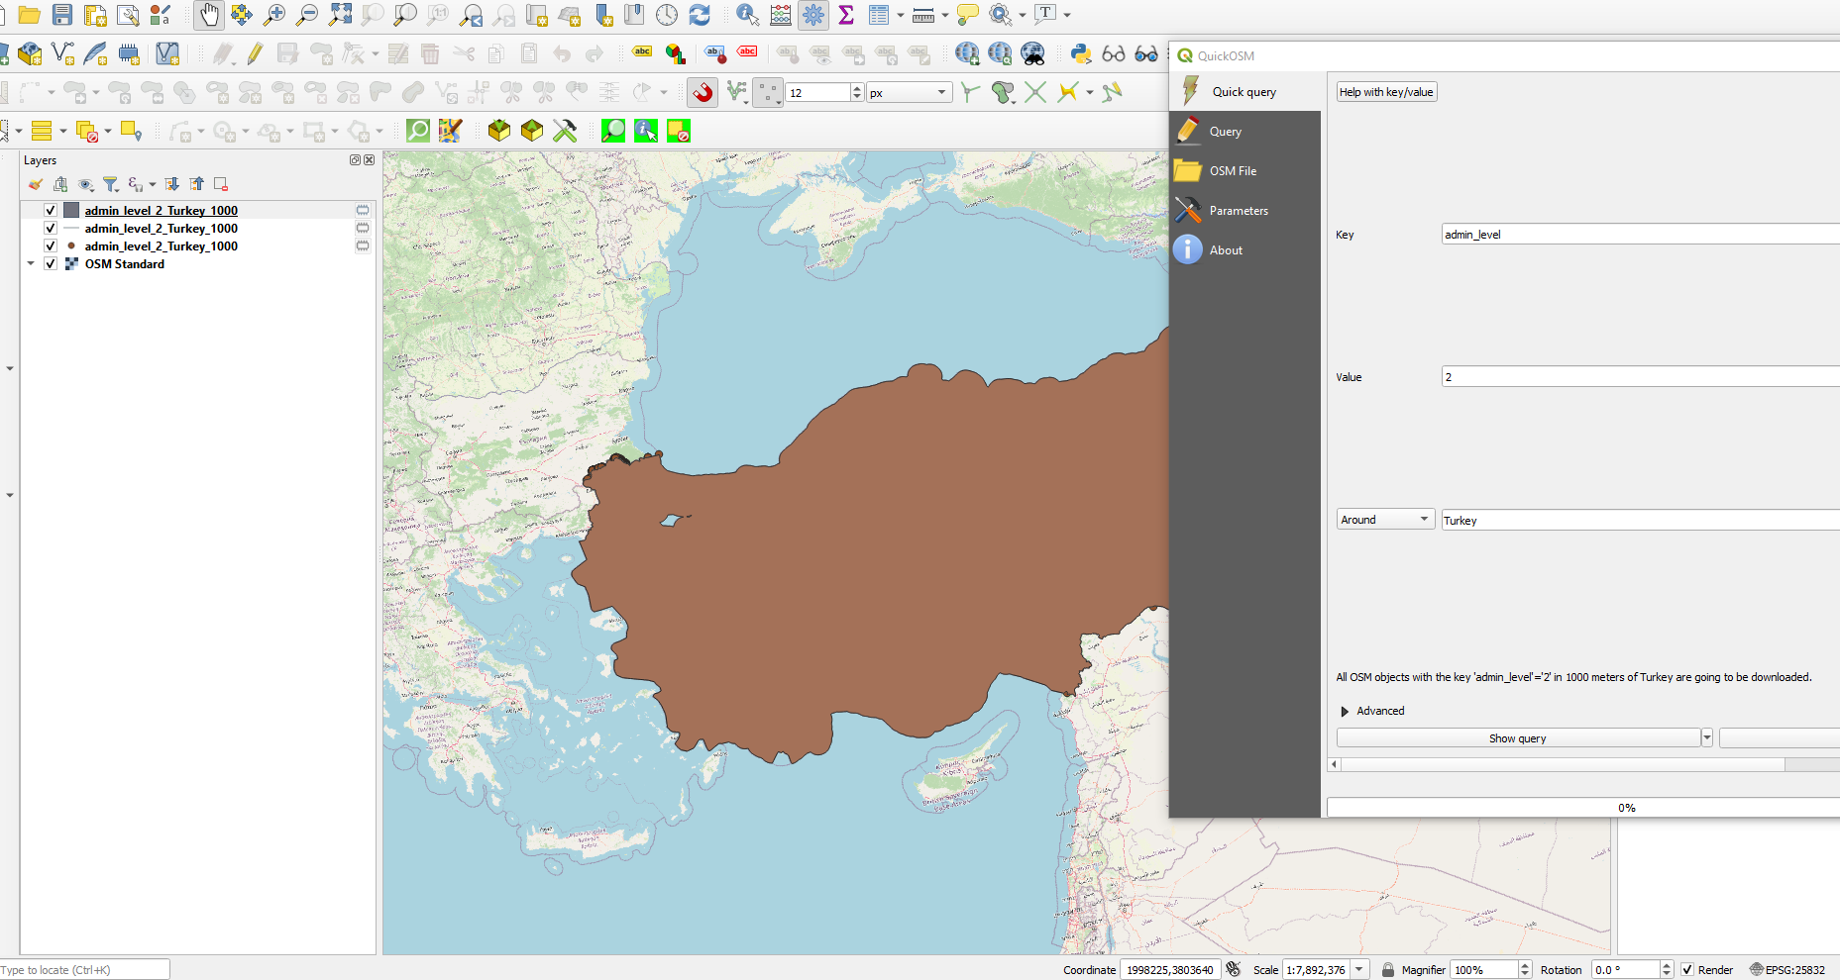Image resolution: width=1840 pixels, height=980 pixels.
Task: Select the Parameters tab
Action: tap(1245, 210)
